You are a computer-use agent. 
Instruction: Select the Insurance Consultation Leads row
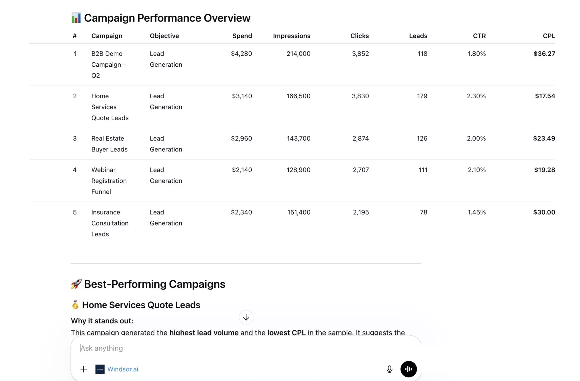110,223
